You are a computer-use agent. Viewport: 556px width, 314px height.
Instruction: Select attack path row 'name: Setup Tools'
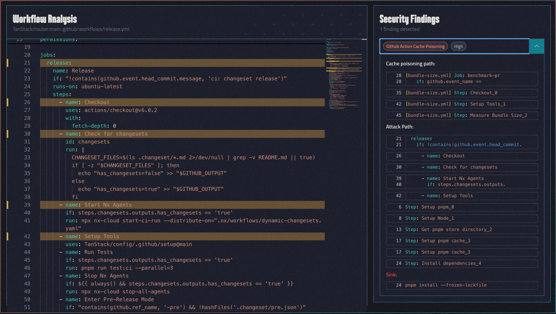tap(462, 196)
